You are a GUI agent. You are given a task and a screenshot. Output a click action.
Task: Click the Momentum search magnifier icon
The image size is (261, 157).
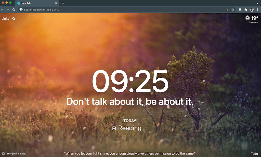point(14,19)
